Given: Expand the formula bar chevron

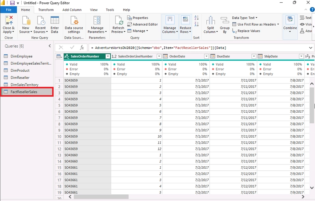Looking at the screenshot, I should (x=311, y=48).
